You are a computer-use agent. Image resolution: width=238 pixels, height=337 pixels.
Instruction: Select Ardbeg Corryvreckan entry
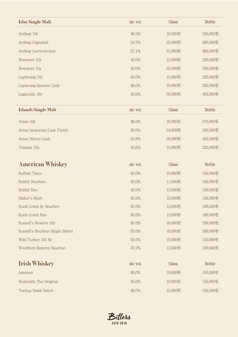point(37,51)
